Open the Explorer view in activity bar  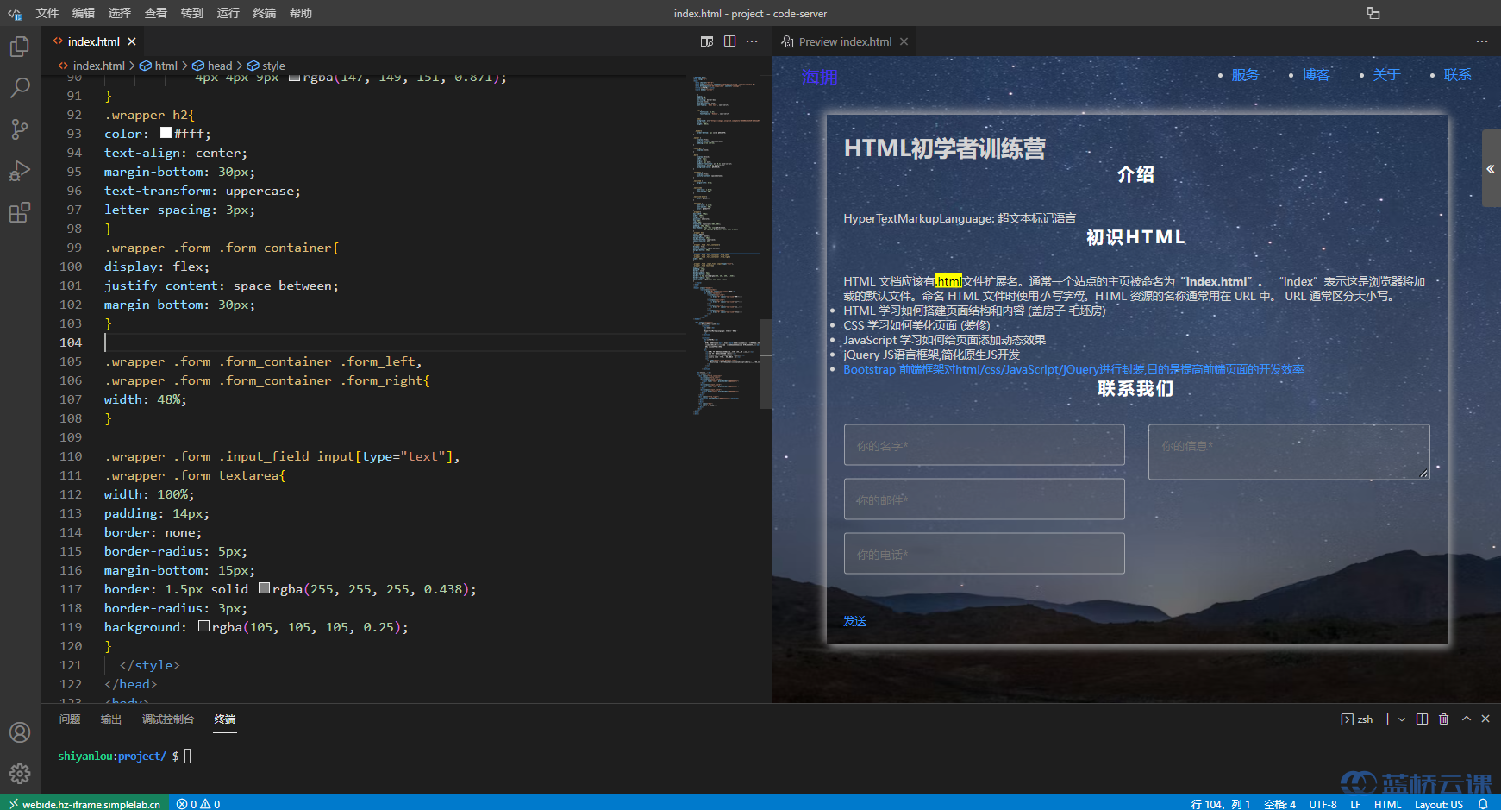click(x=20, y=47)
